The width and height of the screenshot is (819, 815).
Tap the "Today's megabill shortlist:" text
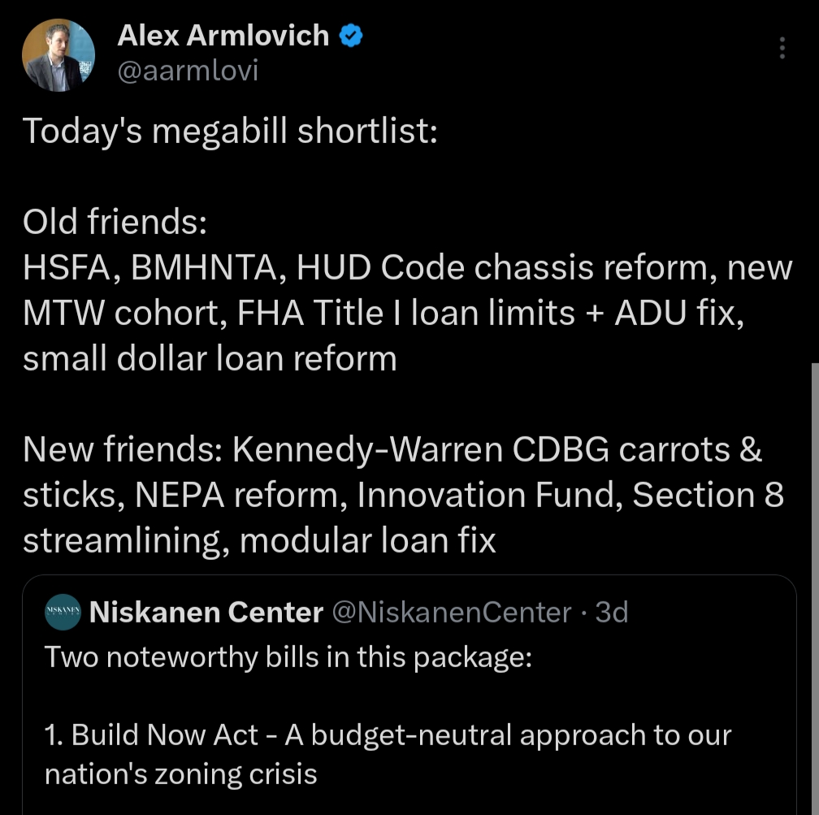coord(231,131)
